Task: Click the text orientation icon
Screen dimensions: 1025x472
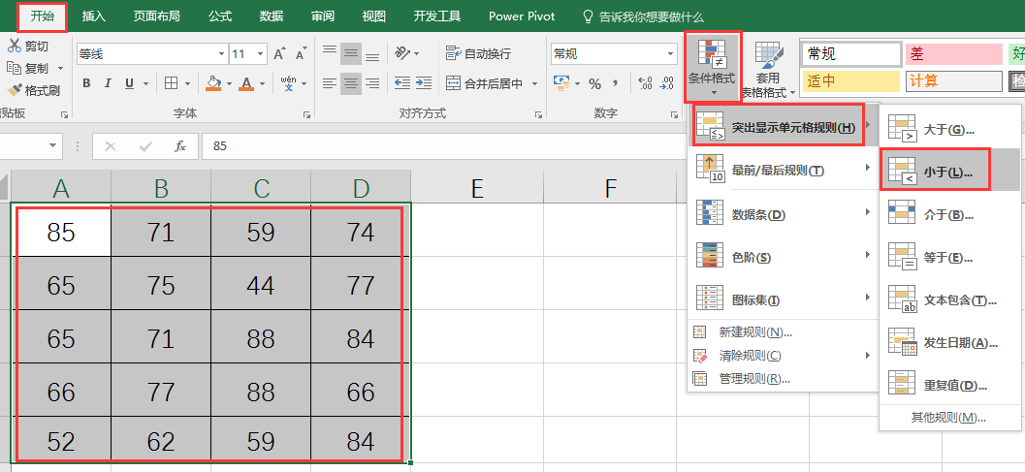Action: 402,53
